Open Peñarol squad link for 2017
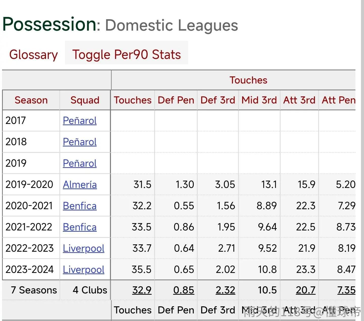Image resolution: width=364 pixels, height=321 pixels. coord(80,121)
